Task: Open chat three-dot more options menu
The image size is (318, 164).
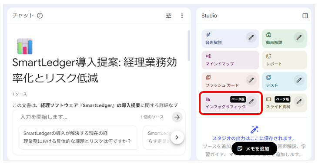Action: coord(182,16)
